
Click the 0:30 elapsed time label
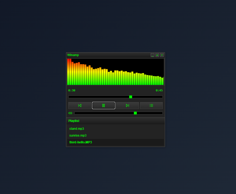pos(71,90)
